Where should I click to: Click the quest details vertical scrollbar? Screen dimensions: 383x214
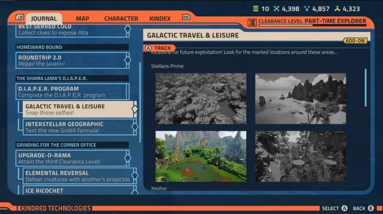(x=366, y=88)
